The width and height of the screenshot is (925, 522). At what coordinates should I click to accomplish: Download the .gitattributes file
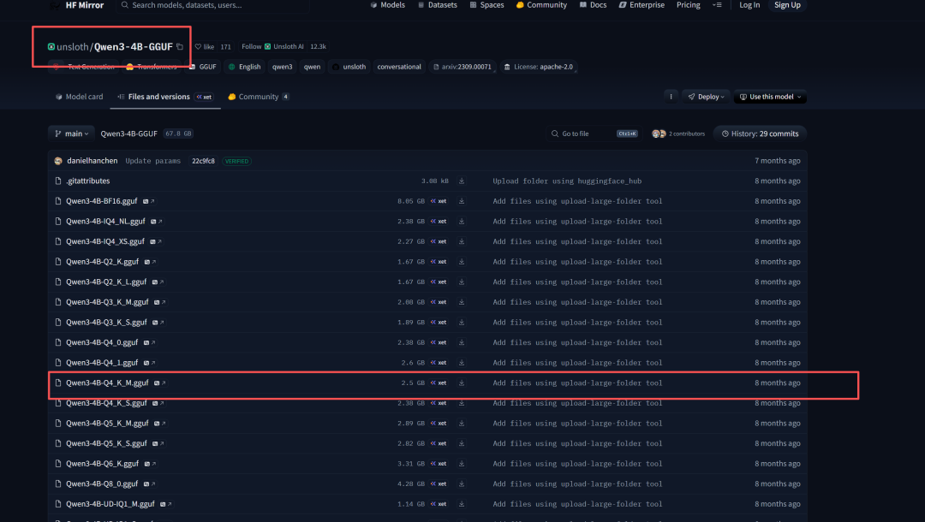click(x=462, y=181)
